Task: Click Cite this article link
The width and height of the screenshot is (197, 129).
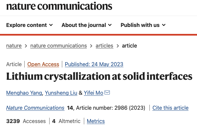Action: (x=170, y=108)
